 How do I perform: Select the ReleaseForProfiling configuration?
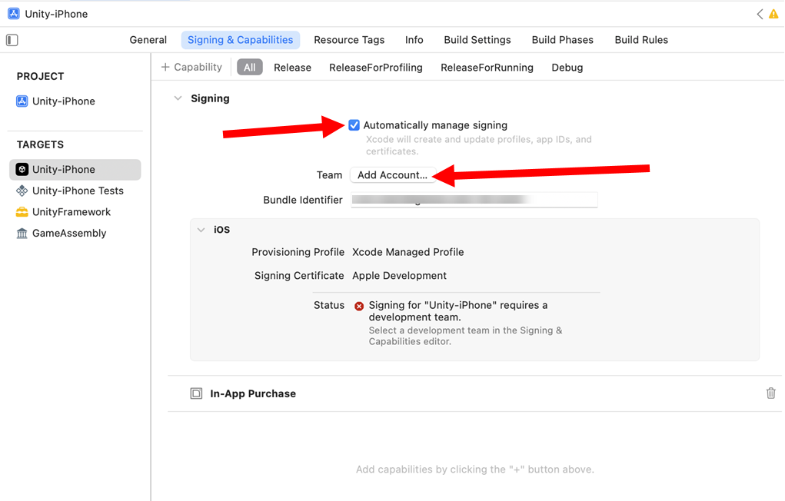coord(376,68)
